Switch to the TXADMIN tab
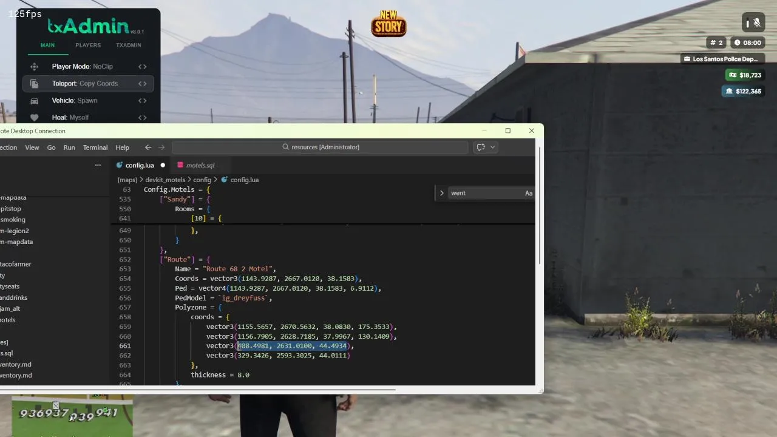 tap(128, 46)
